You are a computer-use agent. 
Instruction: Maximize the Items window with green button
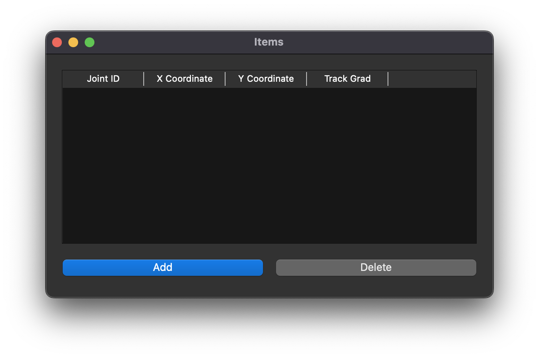pyautogui.click(x=90, y=42)
